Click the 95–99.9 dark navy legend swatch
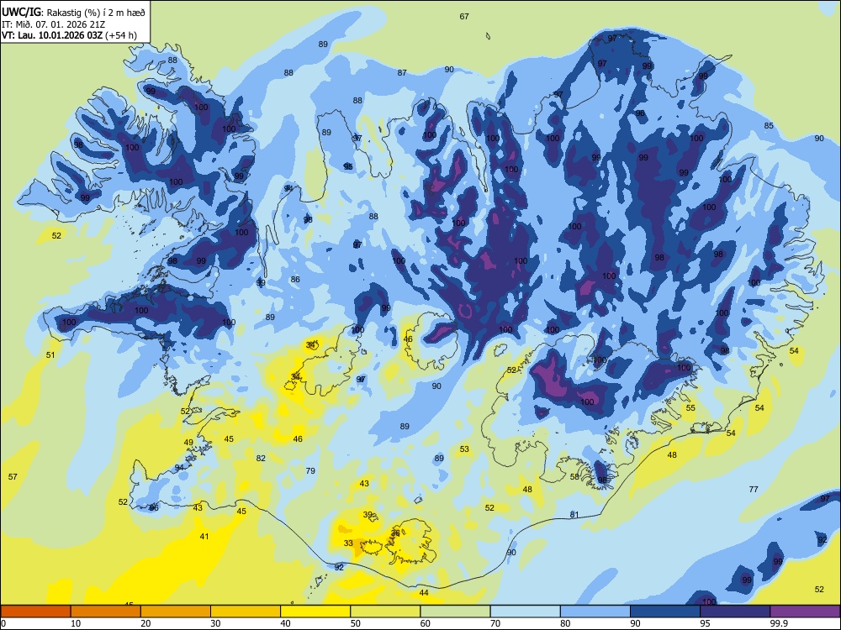Image resolution: width=841 pixels, height=630 pixels. click(735, 612)
